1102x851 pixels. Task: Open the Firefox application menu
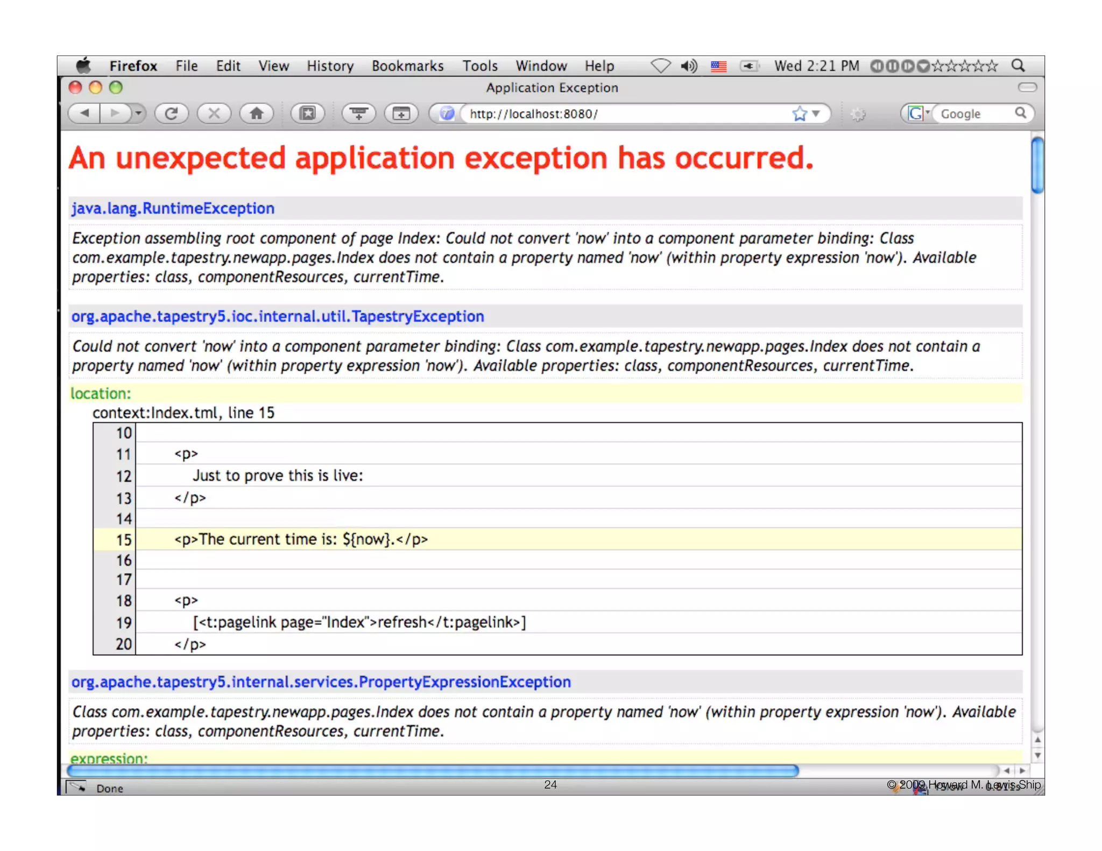click(x=133, y=66)
